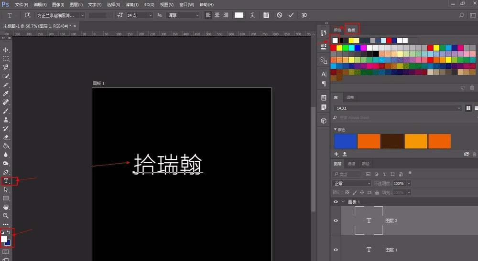Screen dimensions: 478x261
Task: Click the center text alignment icon
Action: [x=217, y=15]
